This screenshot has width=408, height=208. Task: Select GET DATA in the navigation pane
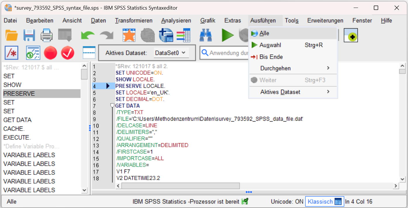tap(18, 120)
